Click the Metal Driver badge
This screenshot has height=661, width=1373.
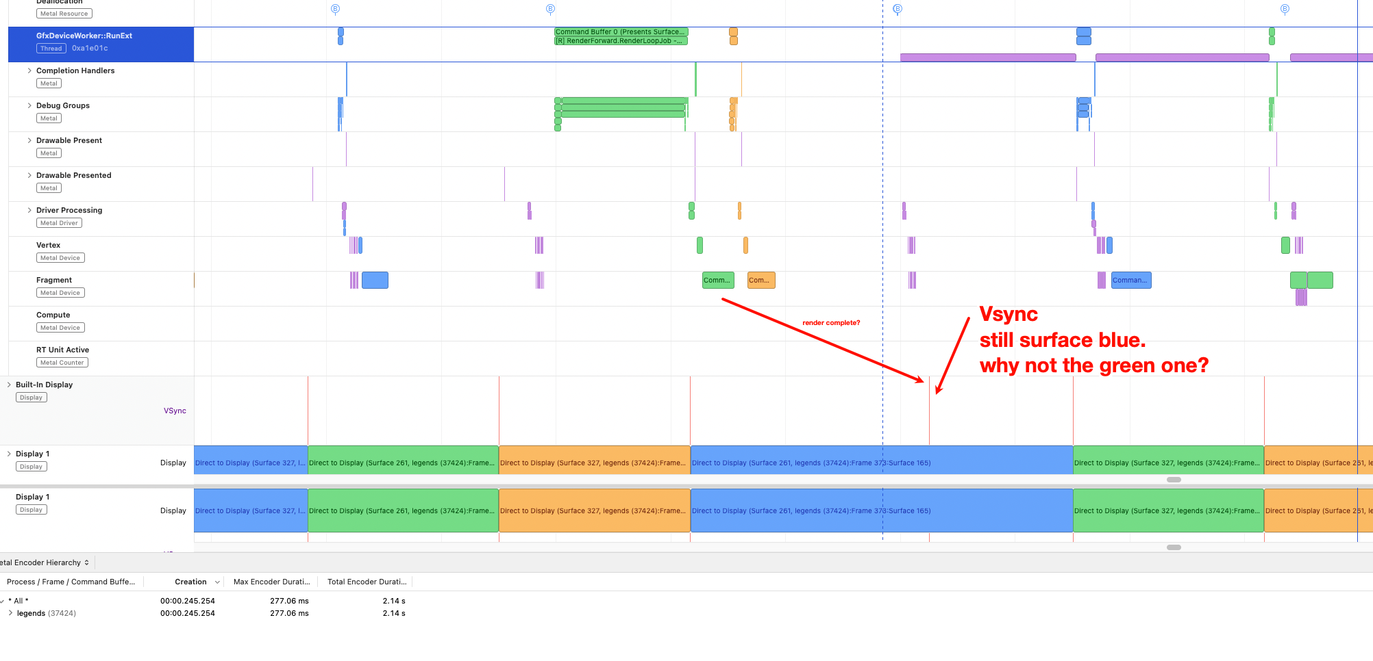[59, 223]
